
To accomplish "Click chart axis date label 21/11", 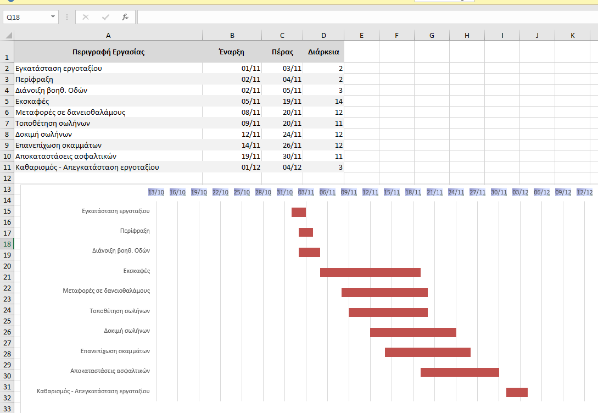I will [434, 192].
